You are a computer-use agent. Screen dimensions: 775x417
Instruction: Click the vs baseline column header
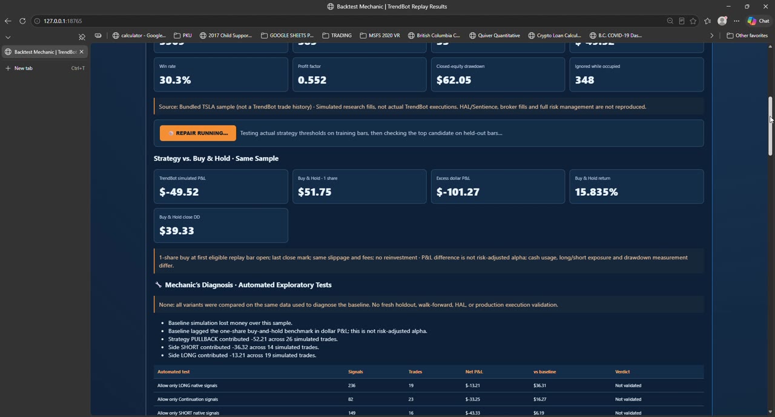[x=545, y=372]
